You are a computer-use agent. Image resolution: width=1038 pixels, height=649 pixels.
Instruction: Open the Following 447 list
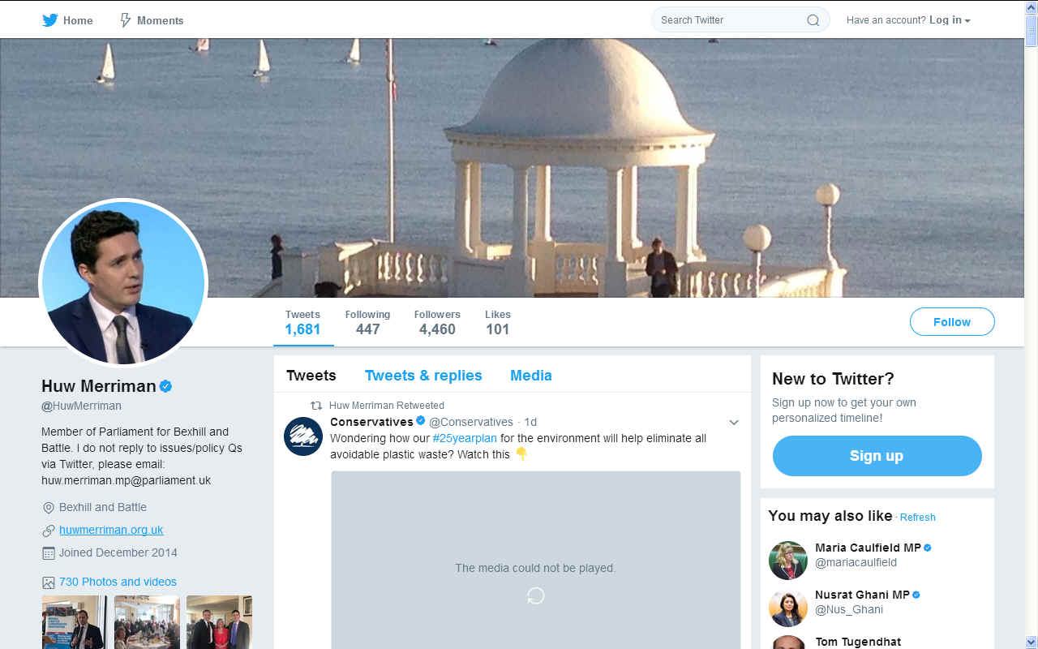(x=367, y=322)
